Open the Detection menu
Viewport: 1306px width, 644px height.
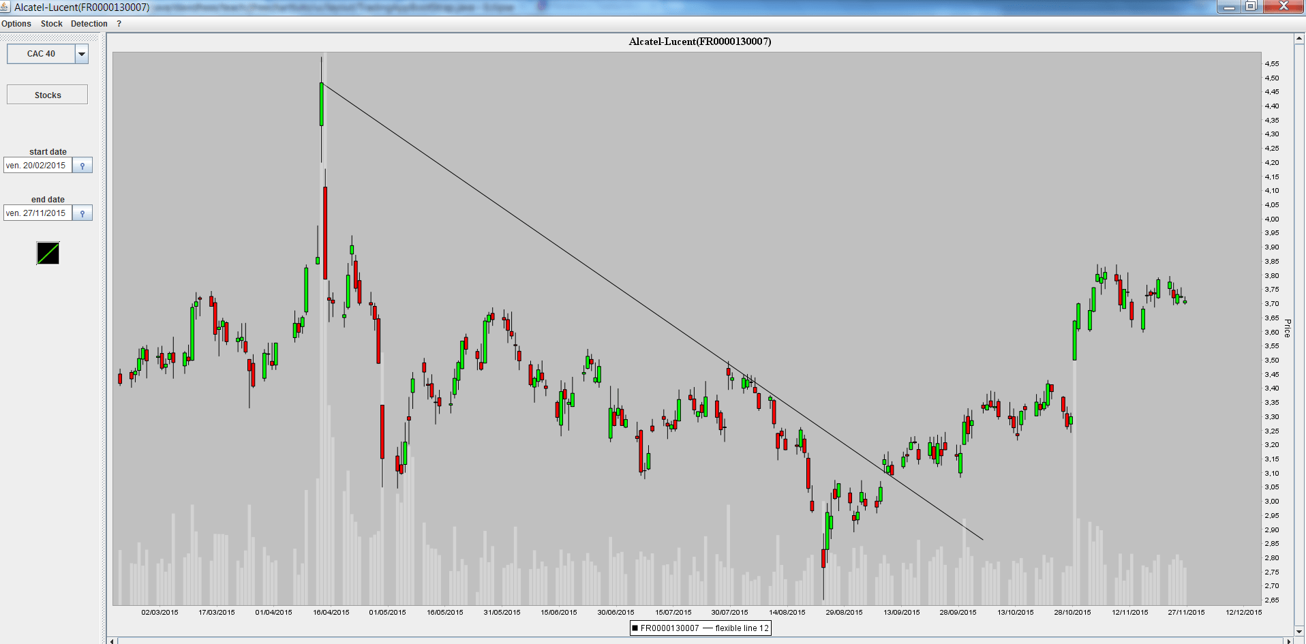(89, 24)
